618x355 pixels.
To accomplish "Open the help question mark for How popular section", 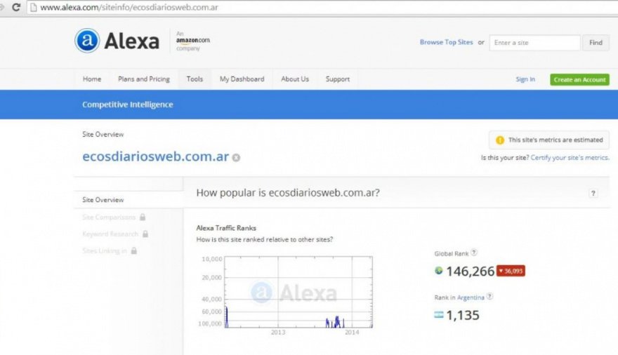I will (x=593, y=193).
